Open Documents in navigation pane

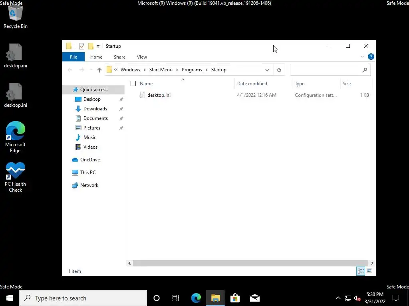[x=95, y=118]
